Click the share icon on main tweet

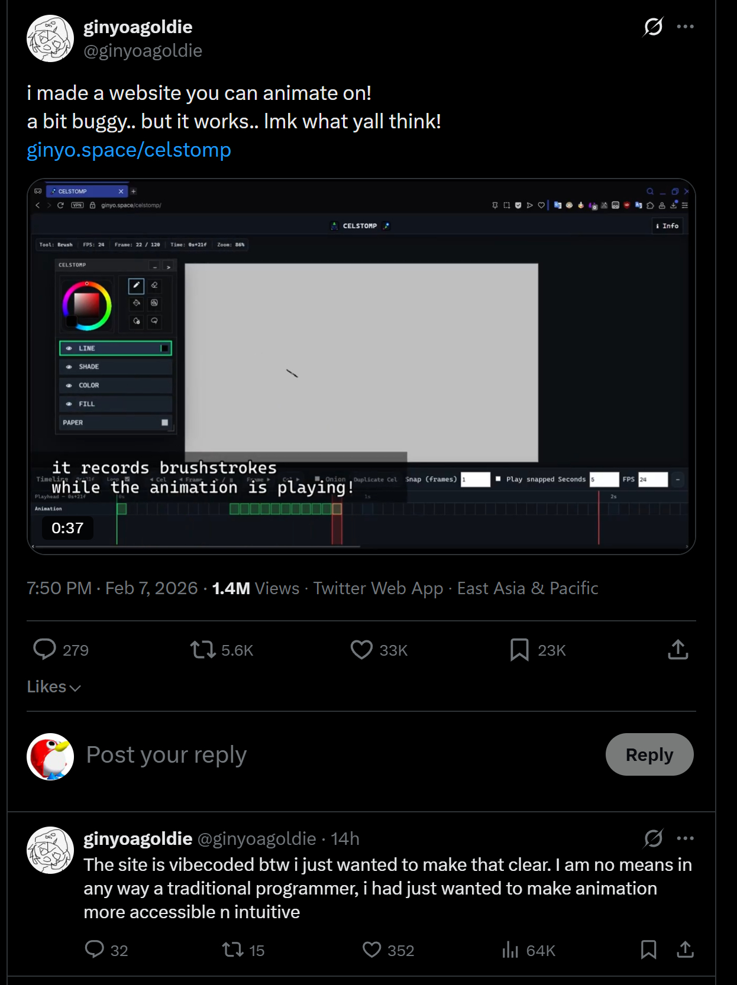[678, 650]
